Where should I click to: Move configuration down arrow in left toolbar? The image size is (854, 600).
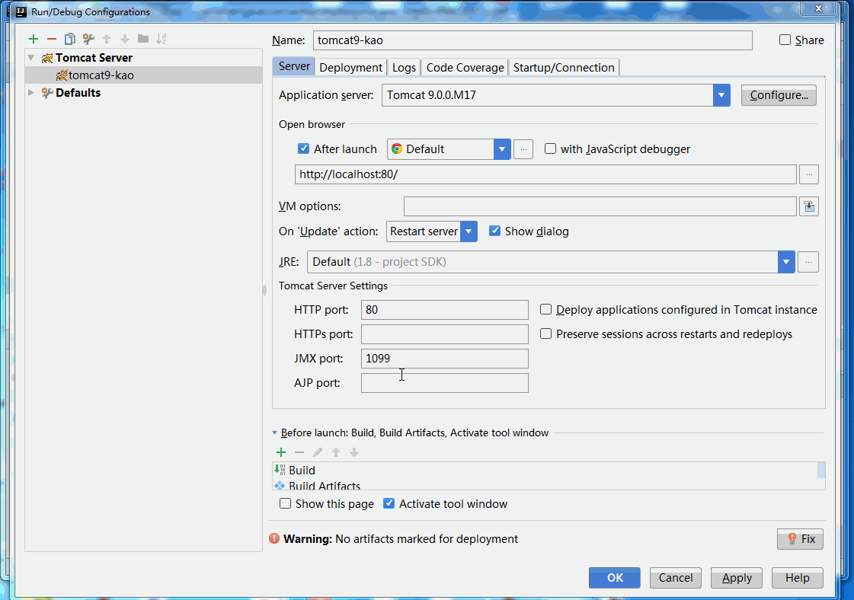pyautogui.click(x=125, y=39)
